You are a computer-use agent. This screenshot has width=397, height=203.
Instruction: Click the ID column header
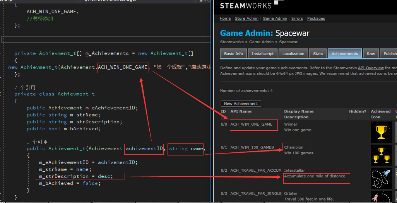pos(223,111)
